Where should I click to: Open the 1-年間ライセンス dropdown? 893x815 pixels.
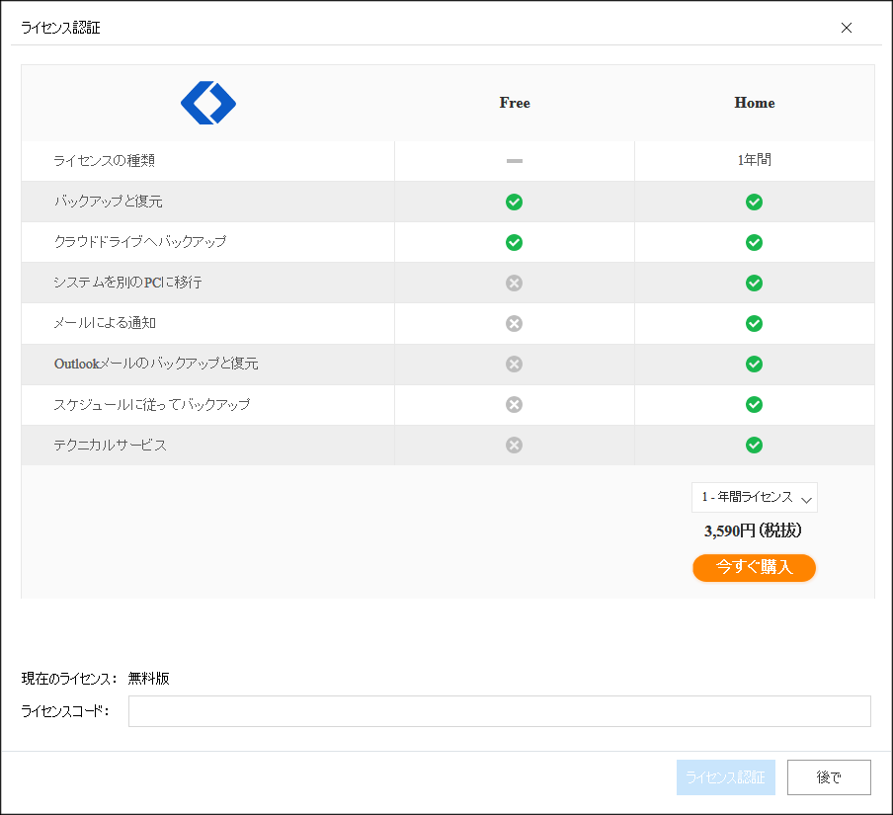coord(754,497)
